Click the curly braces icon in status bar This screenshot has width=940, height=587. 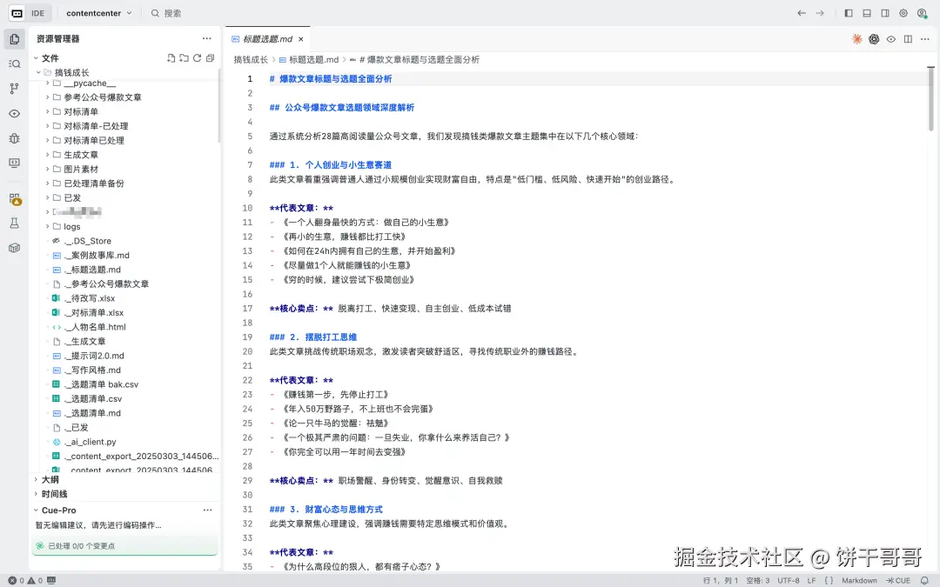(x=829, y=580)
